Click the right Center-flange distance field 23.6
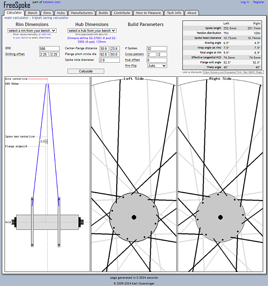This screenshot has width=268, height=286. [115, 49]
